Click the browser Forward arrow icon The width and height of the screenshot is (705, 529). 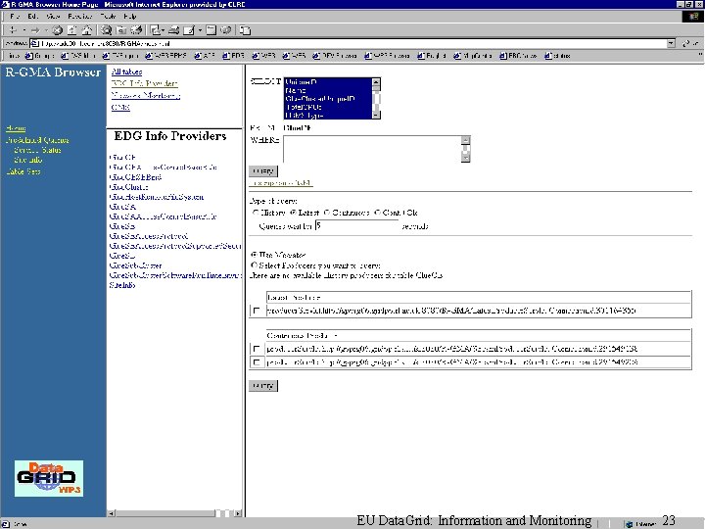coord(35,30)
